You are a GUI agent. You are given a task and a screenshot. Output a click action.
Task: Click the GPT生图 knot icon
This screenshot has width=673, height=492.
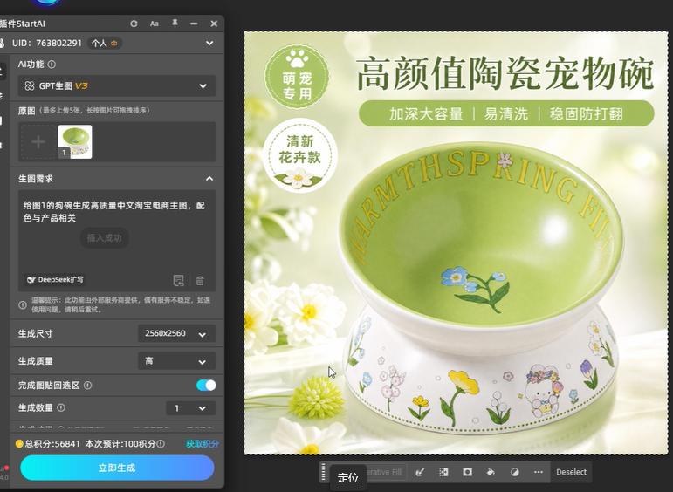pos(29,85)
